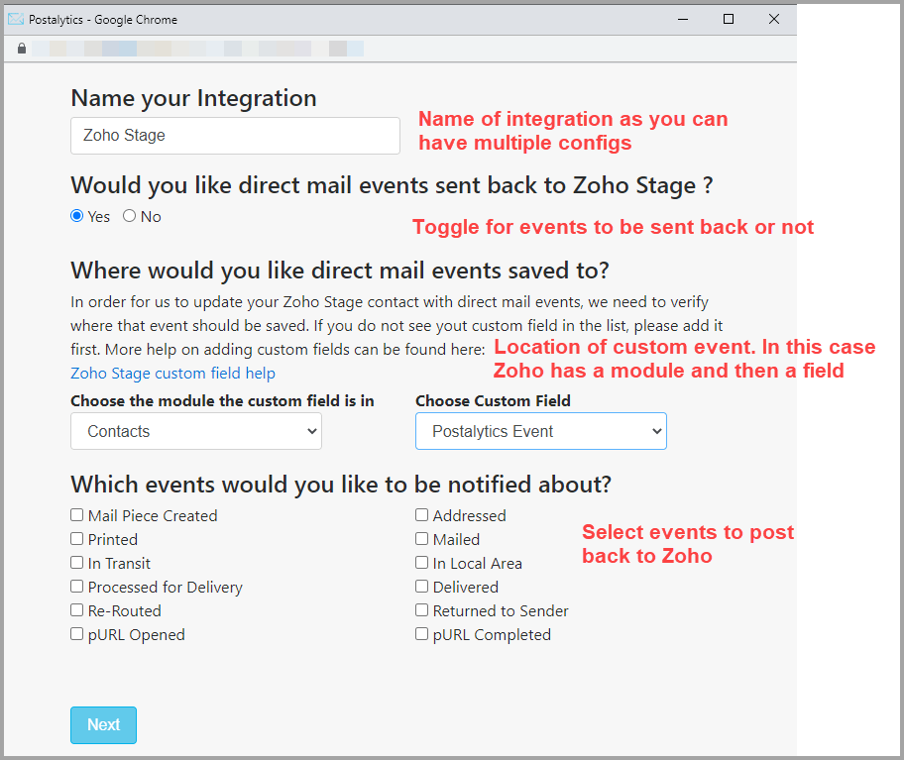Close the Postalytics Chrome window
This screenshot has width=904, height=760.
pyautogui.click(x=774, y=19)
